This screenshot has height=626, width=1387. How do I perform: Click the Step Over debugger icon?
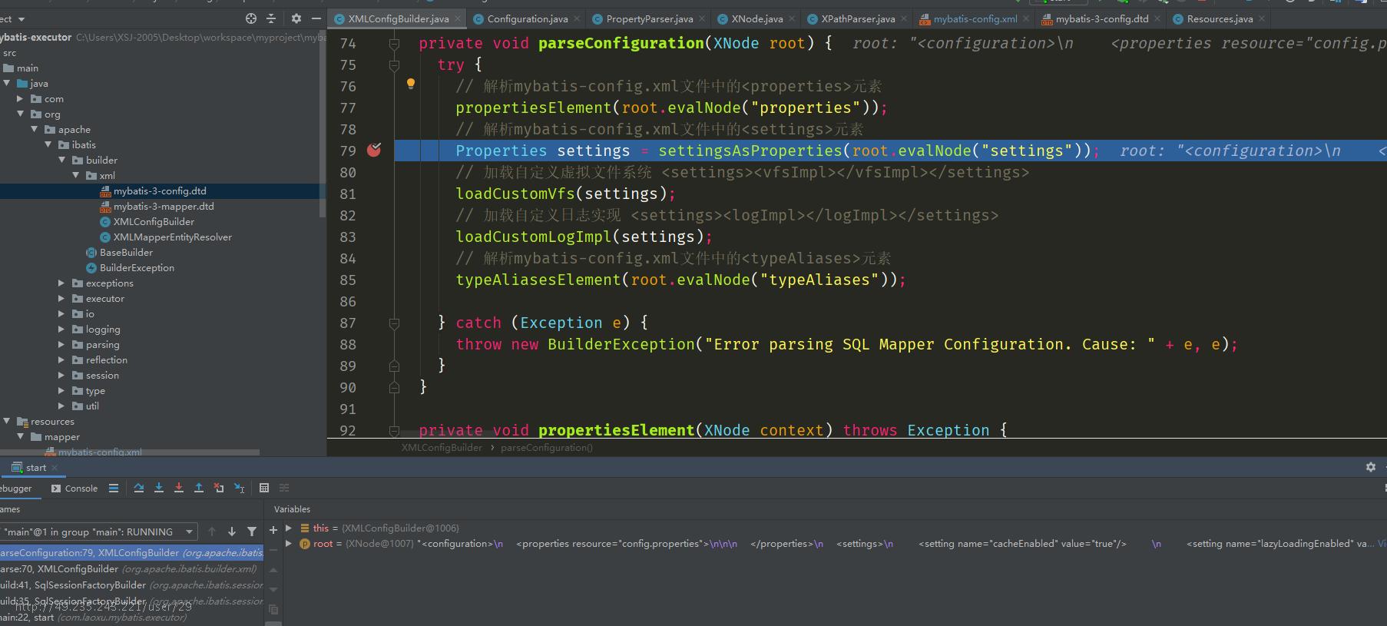(139, 488)
